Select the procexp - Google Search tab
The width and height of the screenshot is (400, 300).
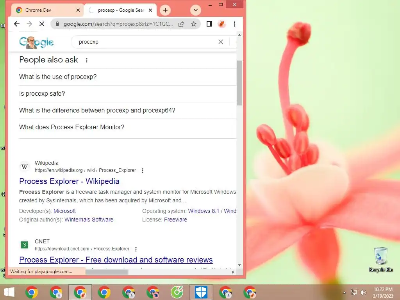click(120, 10)
